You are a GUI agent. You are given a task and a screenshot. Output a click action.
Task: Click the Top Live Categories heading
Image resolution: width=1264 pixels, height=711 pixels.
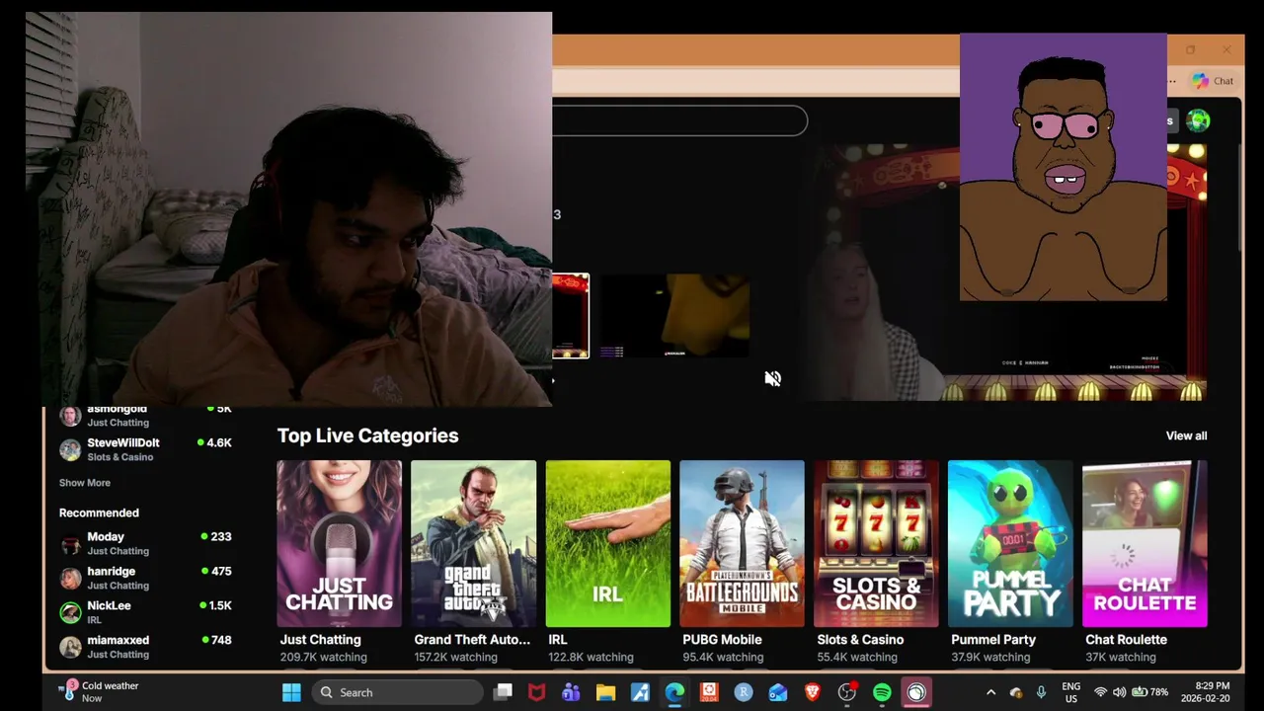pyautogui.click(x=367, y=435)
